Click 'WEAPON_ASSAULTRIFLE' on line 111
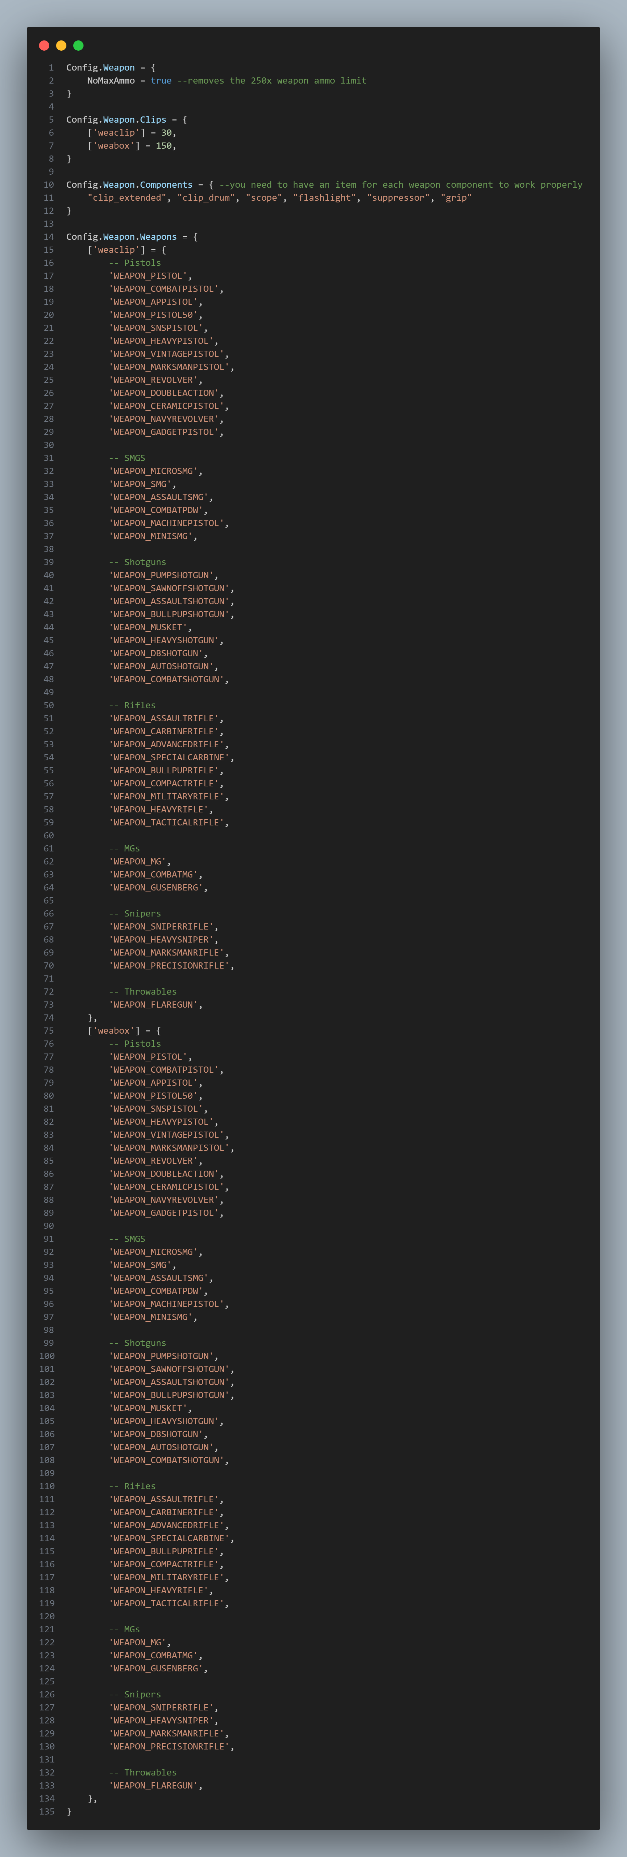The width and height of the screenshot is (627, 1857). pos(164,1499)
